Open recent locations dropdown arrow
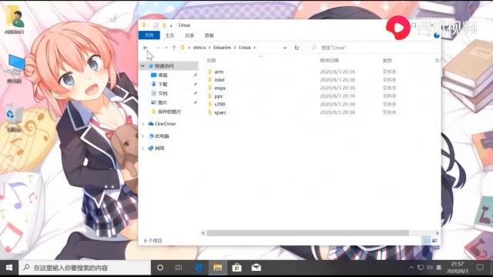 166,48
